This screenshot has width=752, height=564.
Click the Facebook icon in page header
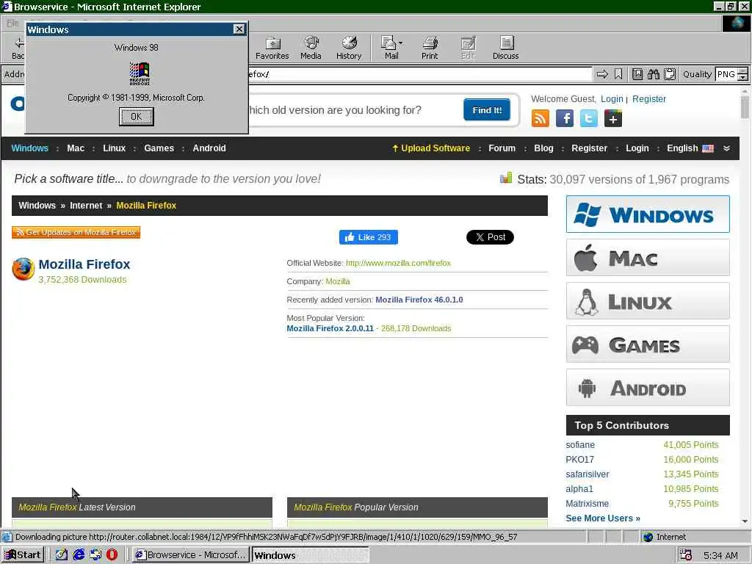point(565,118)
